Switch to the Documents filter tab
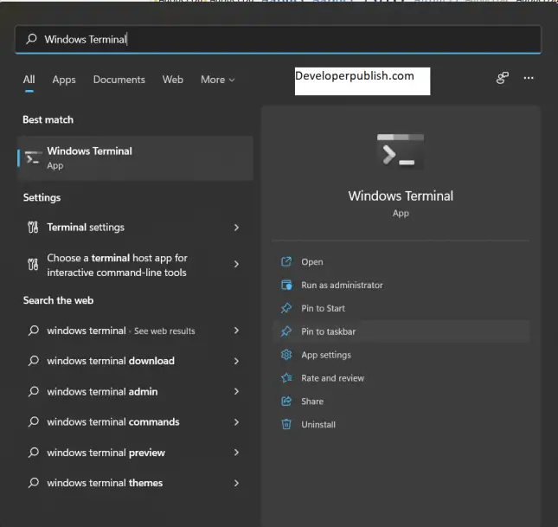 point(119,80)
